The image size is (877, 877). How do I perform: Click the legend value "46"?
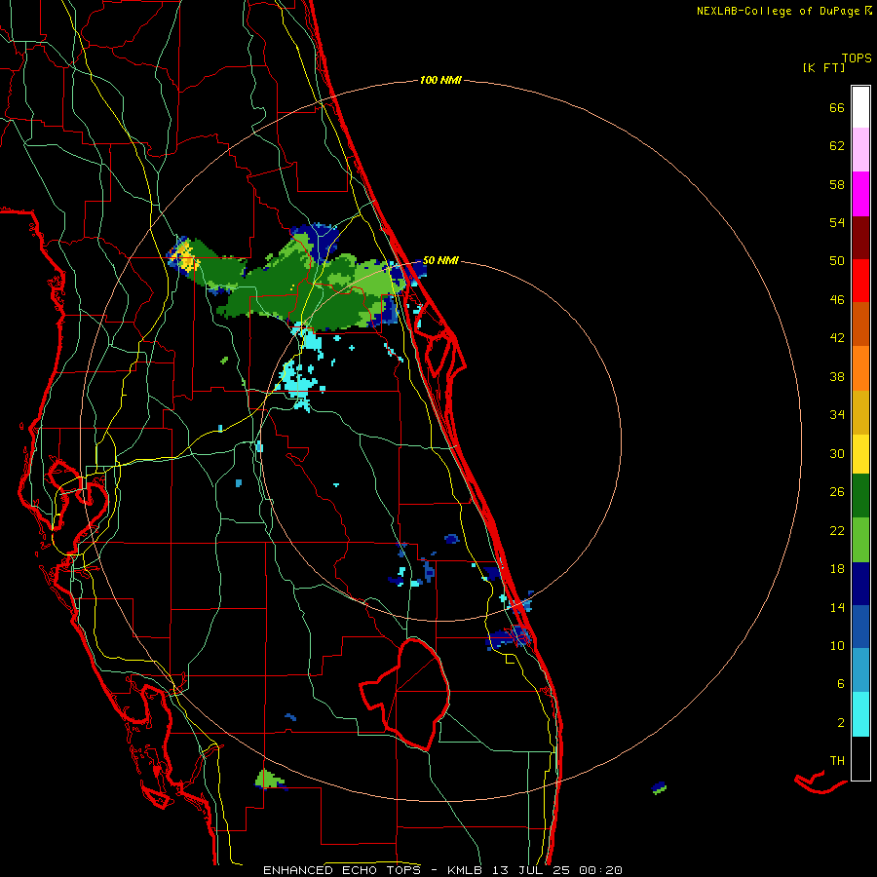(837, 299)
